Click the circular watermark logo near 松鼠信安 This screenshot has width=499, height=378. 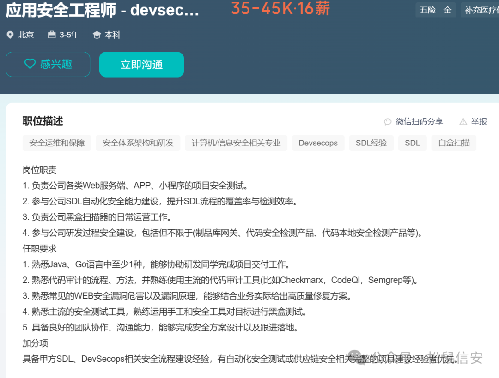coord(355,357)
